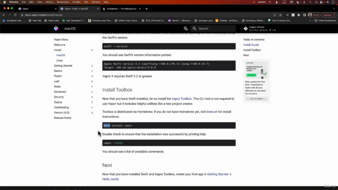This screenshot has width=338, height=190.
Task: Switch to the Homebrew — The Missing Package tab
Action: [x=122, y=9]
